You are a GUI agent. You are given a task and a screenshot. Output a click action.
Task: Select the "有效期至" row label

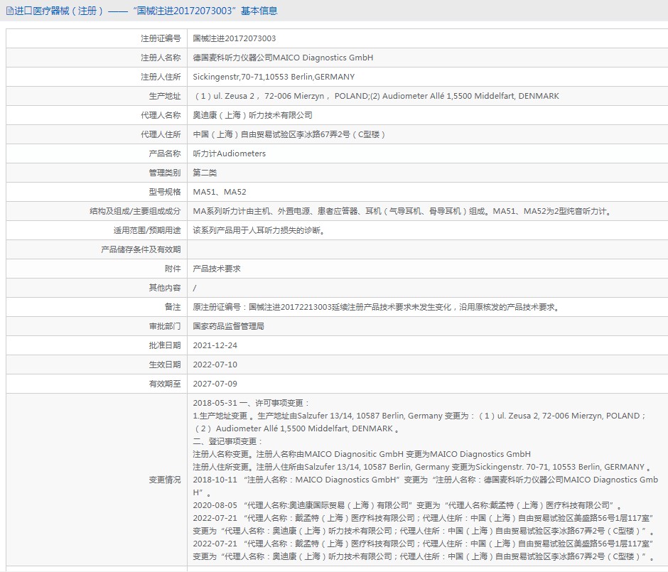165,384
